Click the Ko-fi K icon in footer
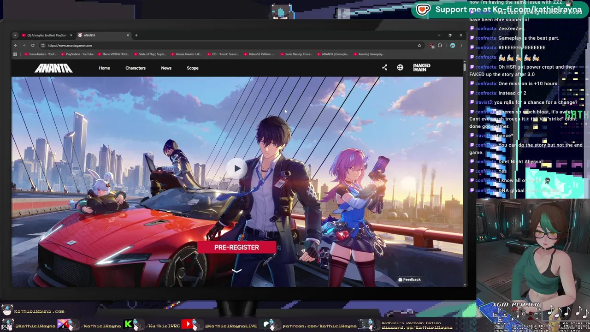The width and height of the screenshot is (590, 332). pyautogui.click(x=129, y=325)
